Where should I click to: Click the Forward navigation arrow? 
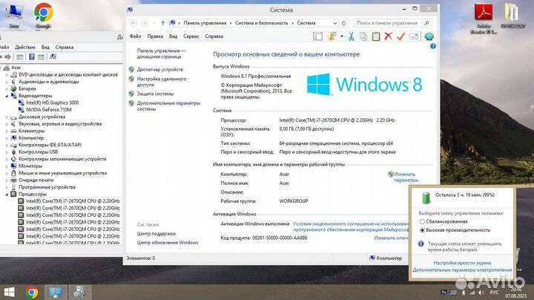tap(145, 23)
